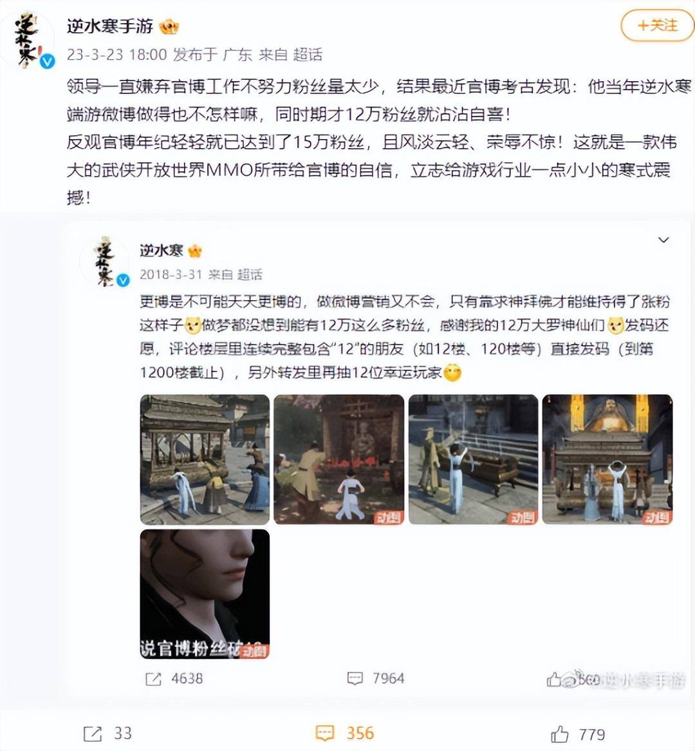Open the 逆水寒手游 account name link

point(110,26)
